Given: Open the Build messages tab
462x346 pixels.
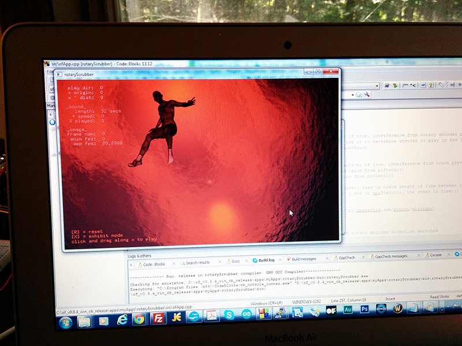Looking at the screenshot, I should [x=308, y=259].
